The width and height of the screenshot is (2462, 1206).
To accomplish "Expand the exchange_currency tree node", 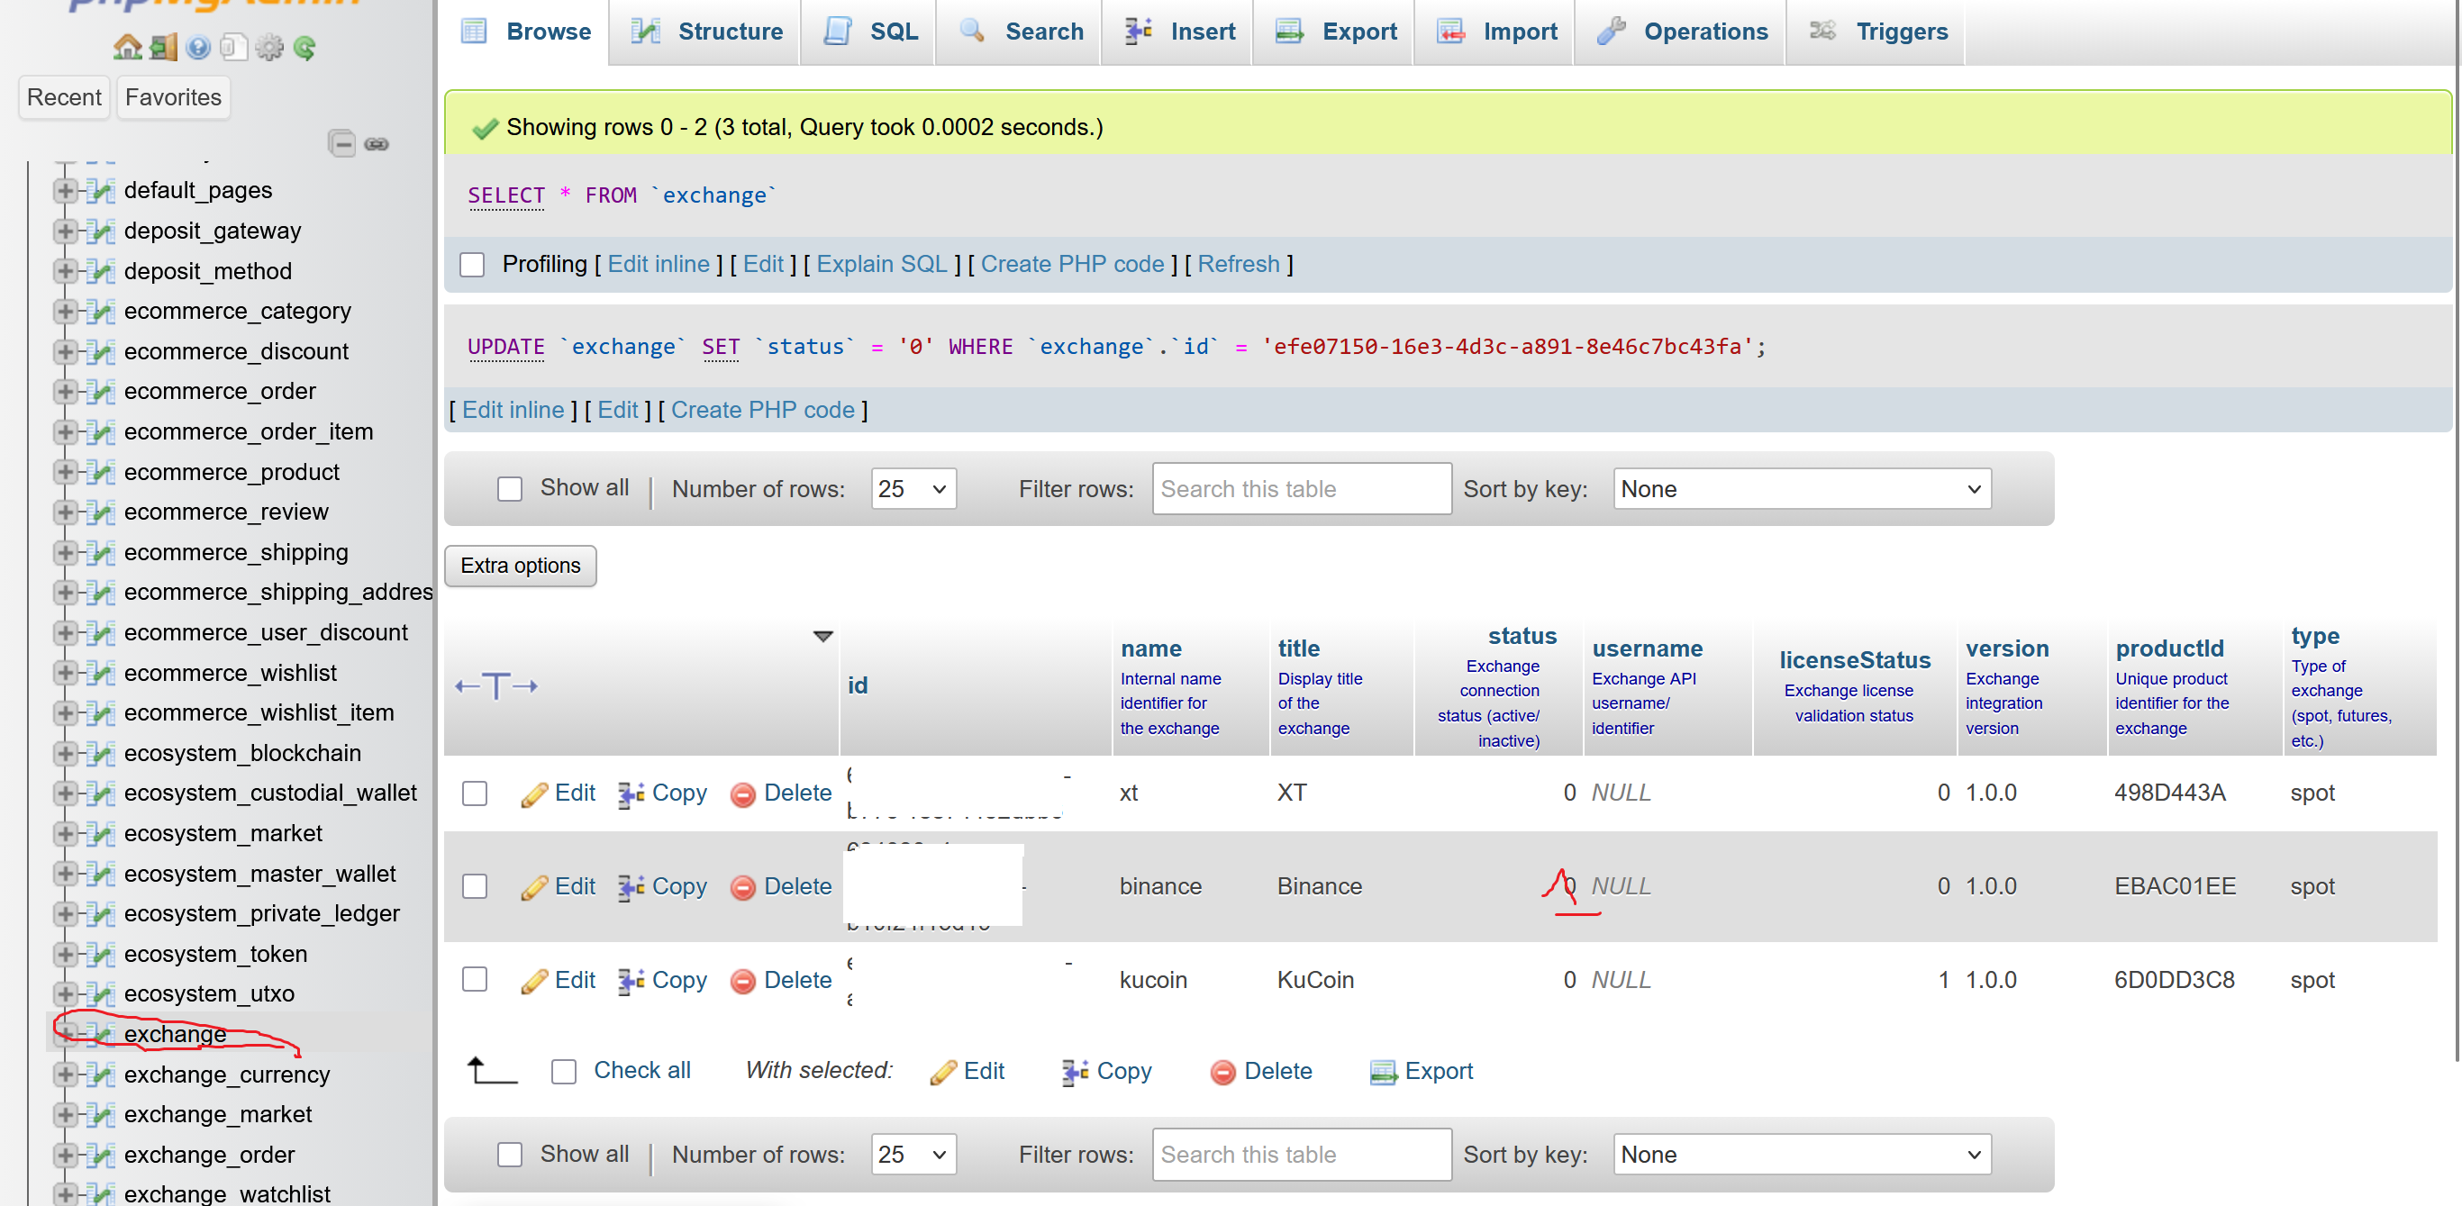I will pyautogui.click(x=65, y=1075).
